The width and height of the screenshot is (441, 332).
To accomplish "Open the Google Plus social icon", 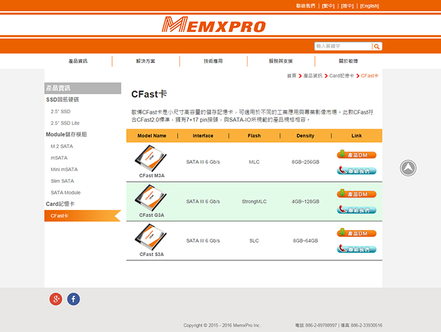I will click(x=56, y=299).
